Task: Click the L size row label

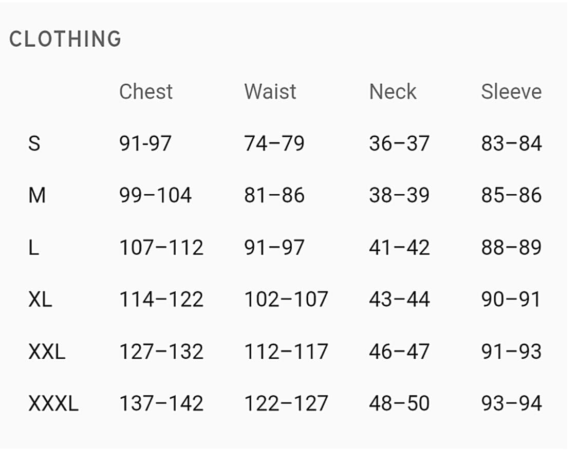Action: pos(33,248)
